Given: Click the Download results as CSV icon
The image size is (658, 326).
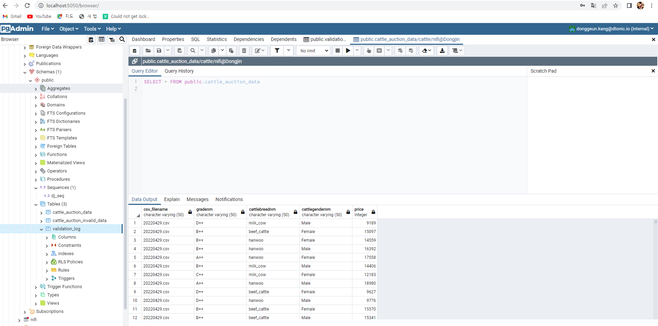Looking at the screenshot, I should (x=442, y=51).
